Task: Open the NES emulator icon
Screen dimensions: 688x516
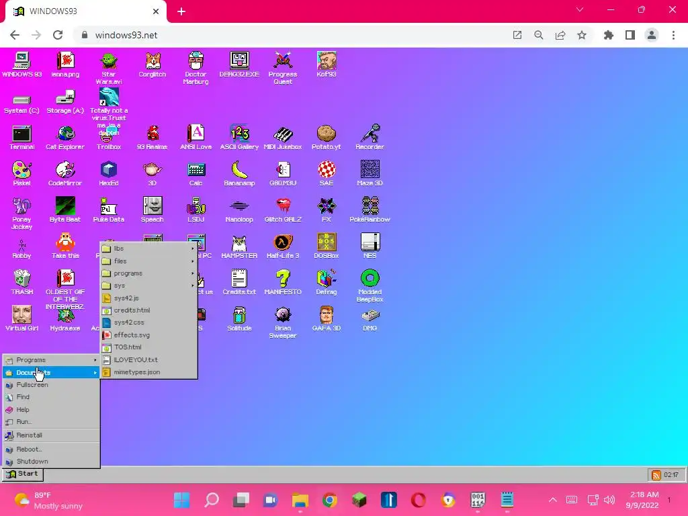Action: 370,247
